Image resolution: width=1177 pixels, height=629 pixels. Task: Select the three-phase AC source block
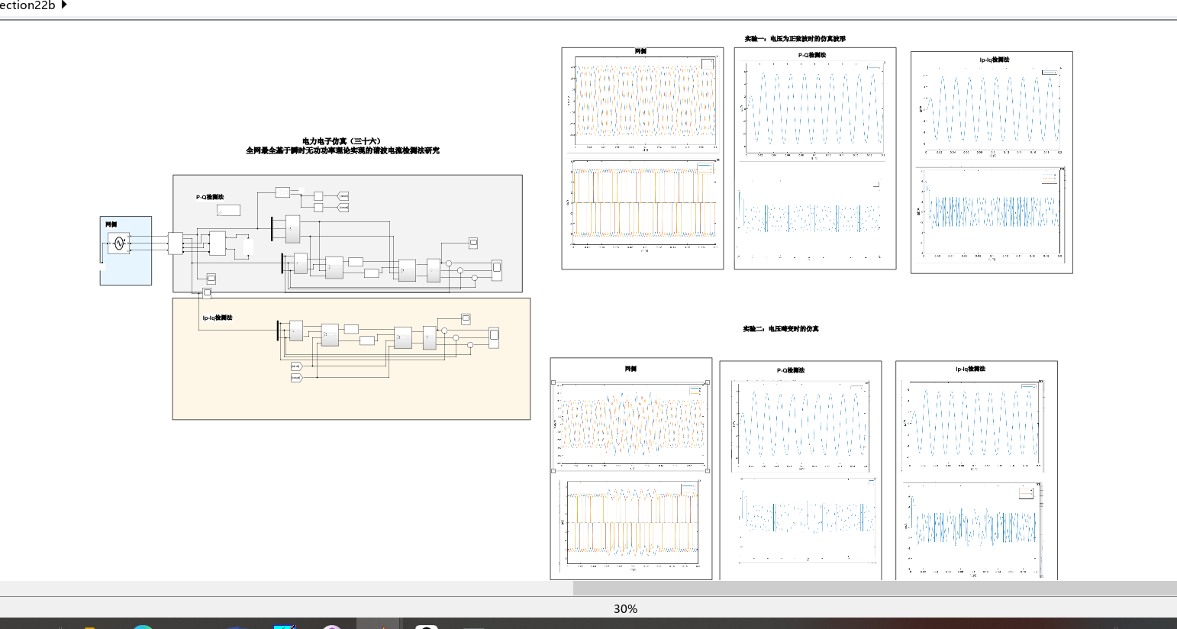(x=118, y=244)
